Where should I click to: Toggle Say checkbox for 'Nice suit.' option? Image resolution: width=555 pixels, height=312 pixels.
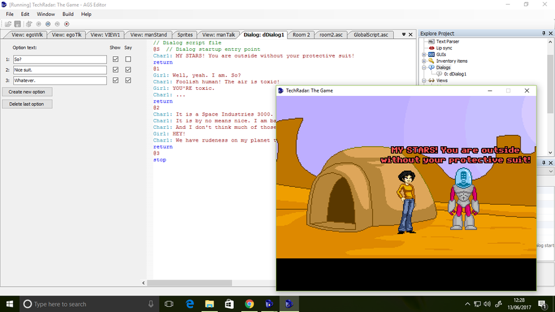[x=128, y=70]
